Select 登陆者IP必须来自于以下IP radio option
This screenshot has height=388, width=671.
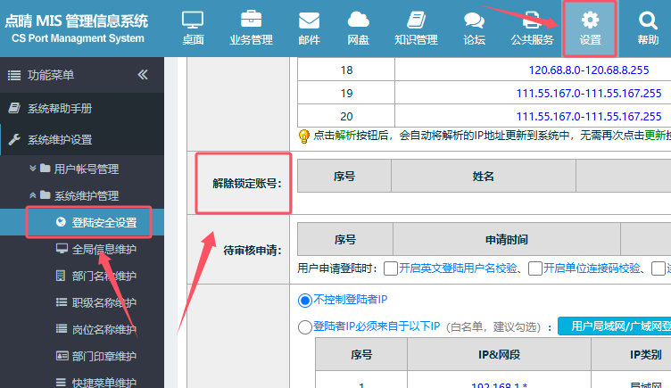(x=304, y=327)
